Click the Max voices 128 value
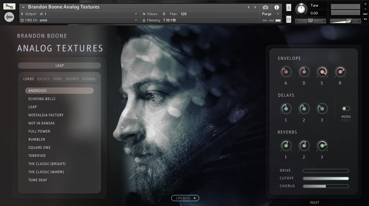369x206 pixels. click(x=183, y=14)
